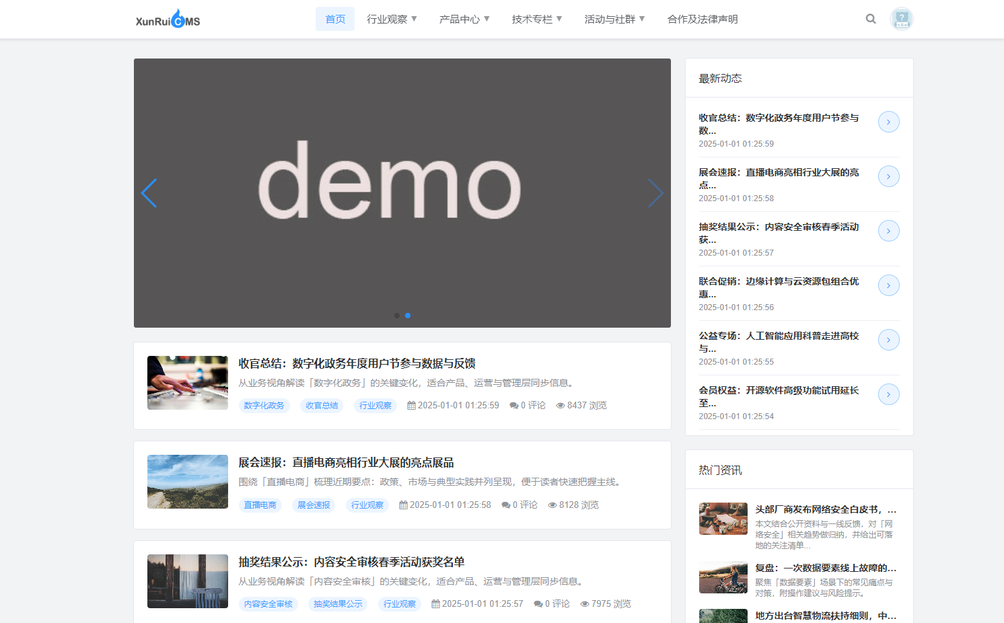This screenshot has height=623, width=1004.
Task: Open arrow button for 收官总结 latest item
Action: pyautogui.click(x=889, y=122)
